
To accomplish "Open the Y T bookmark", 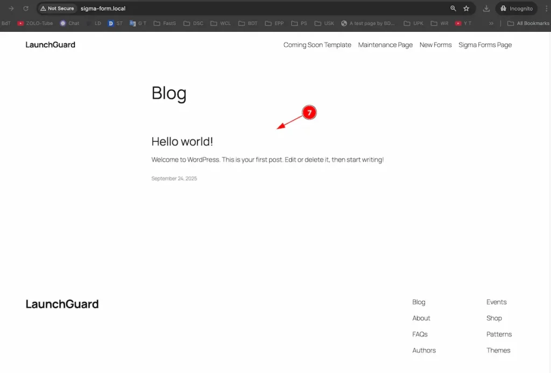I will [463, 23].
